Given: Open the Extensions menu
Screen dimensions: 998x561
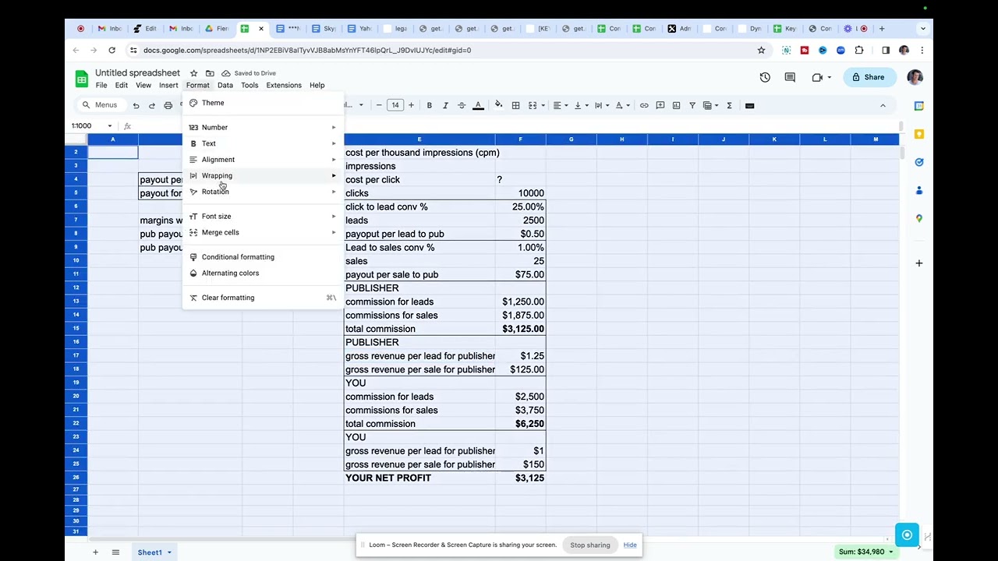Looking at the screenshot, I should click(x=284, y=86).
